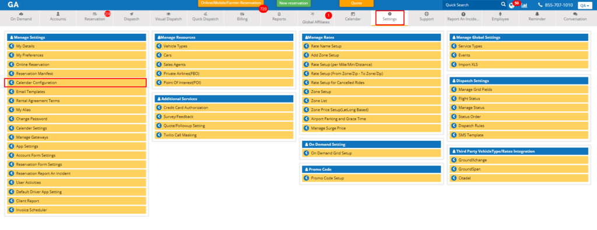This screenshot has height=230, width=597.
Task: Open the Global Affiliates tab
Action: point(316,18)
